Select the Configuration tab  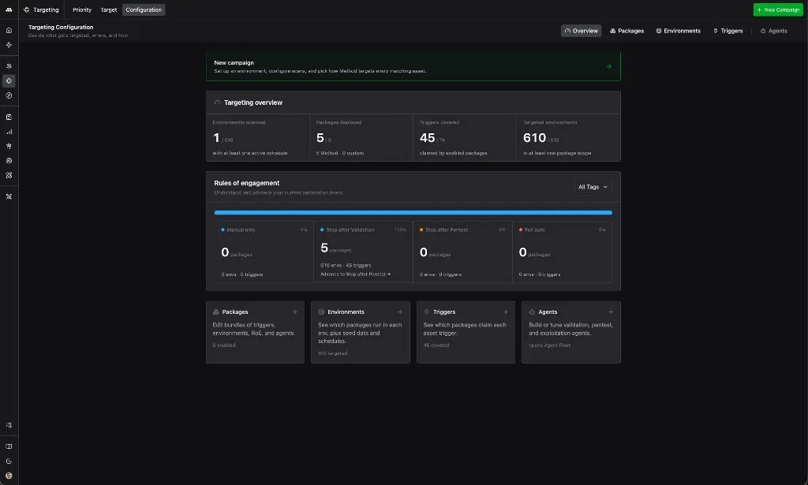[144, 9]
